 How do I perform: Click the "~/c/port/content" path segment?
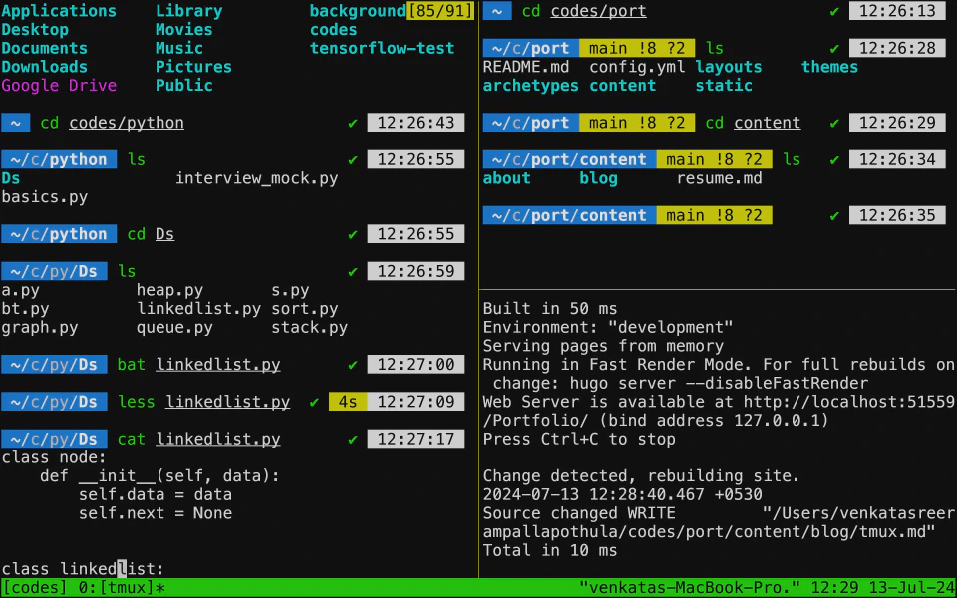click(568, 159)
